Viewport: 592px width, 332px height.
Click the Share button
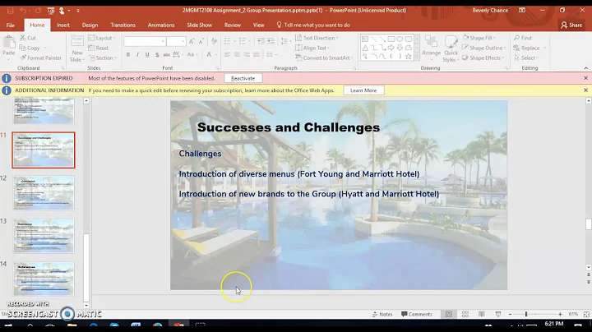(x=571, y=25)
